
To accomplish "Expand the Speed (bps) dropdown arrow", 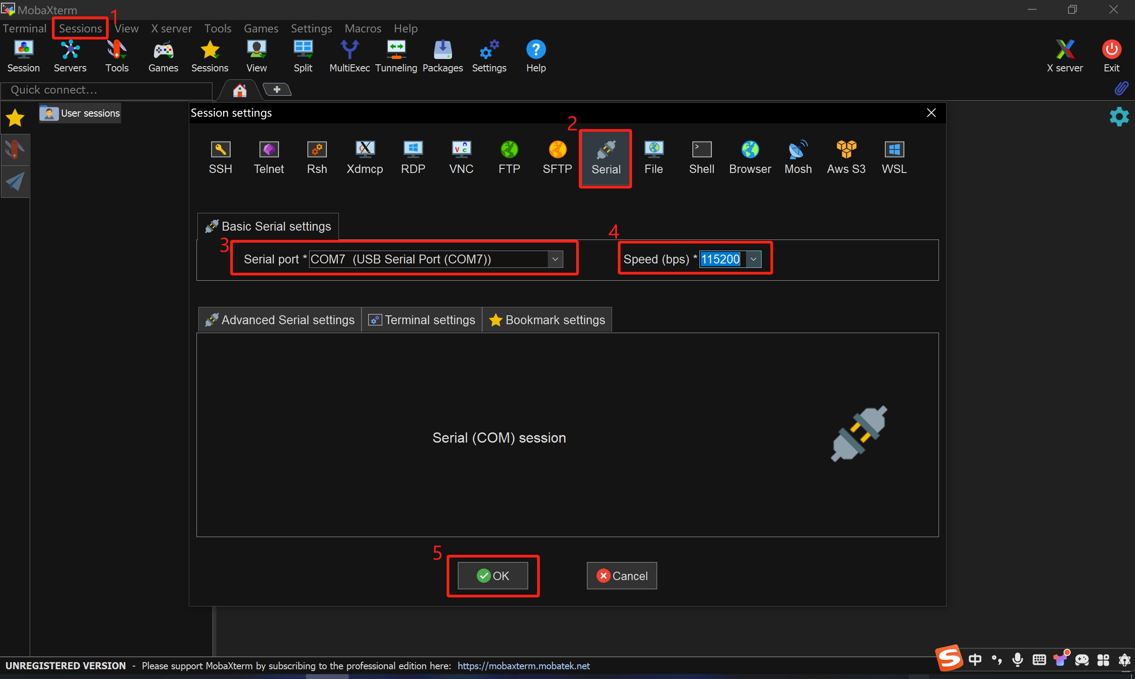I will tap(754, 259).
